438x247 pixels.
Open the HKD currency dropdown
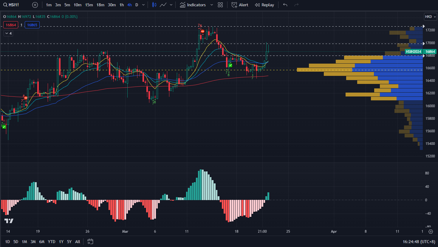[x=430, y=17]
